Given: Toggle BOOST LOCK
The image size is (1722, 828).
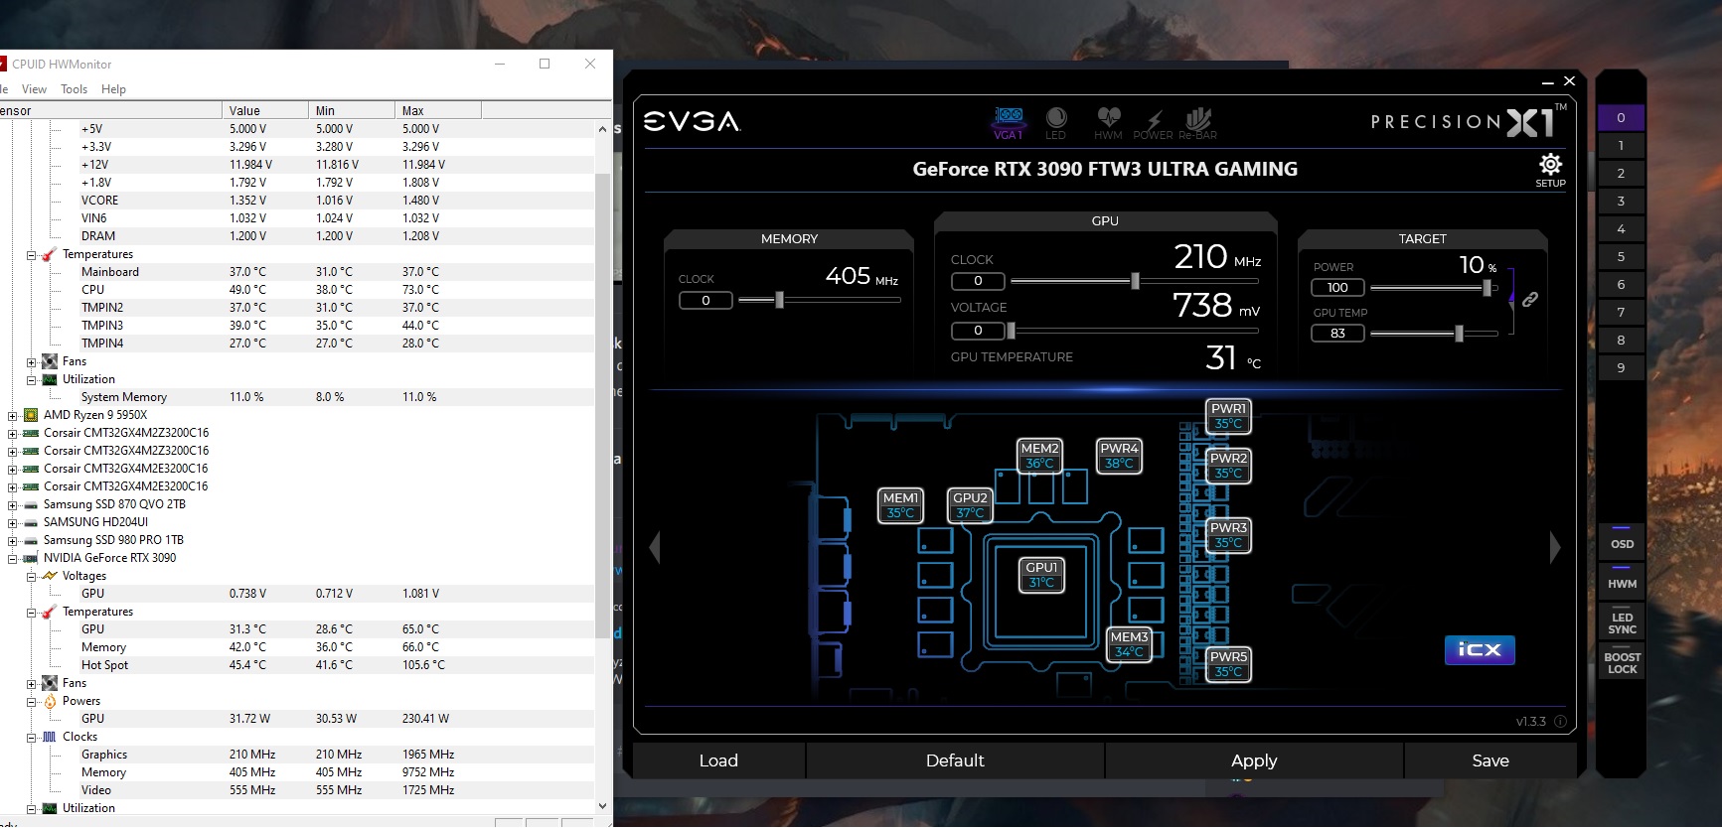Looking at the screenshot, I should (x=1622, y=660).
